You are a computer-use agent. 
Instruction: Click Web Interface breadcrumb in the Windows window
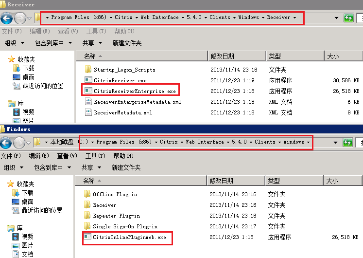pyautogui.click(x=205, y=142)
